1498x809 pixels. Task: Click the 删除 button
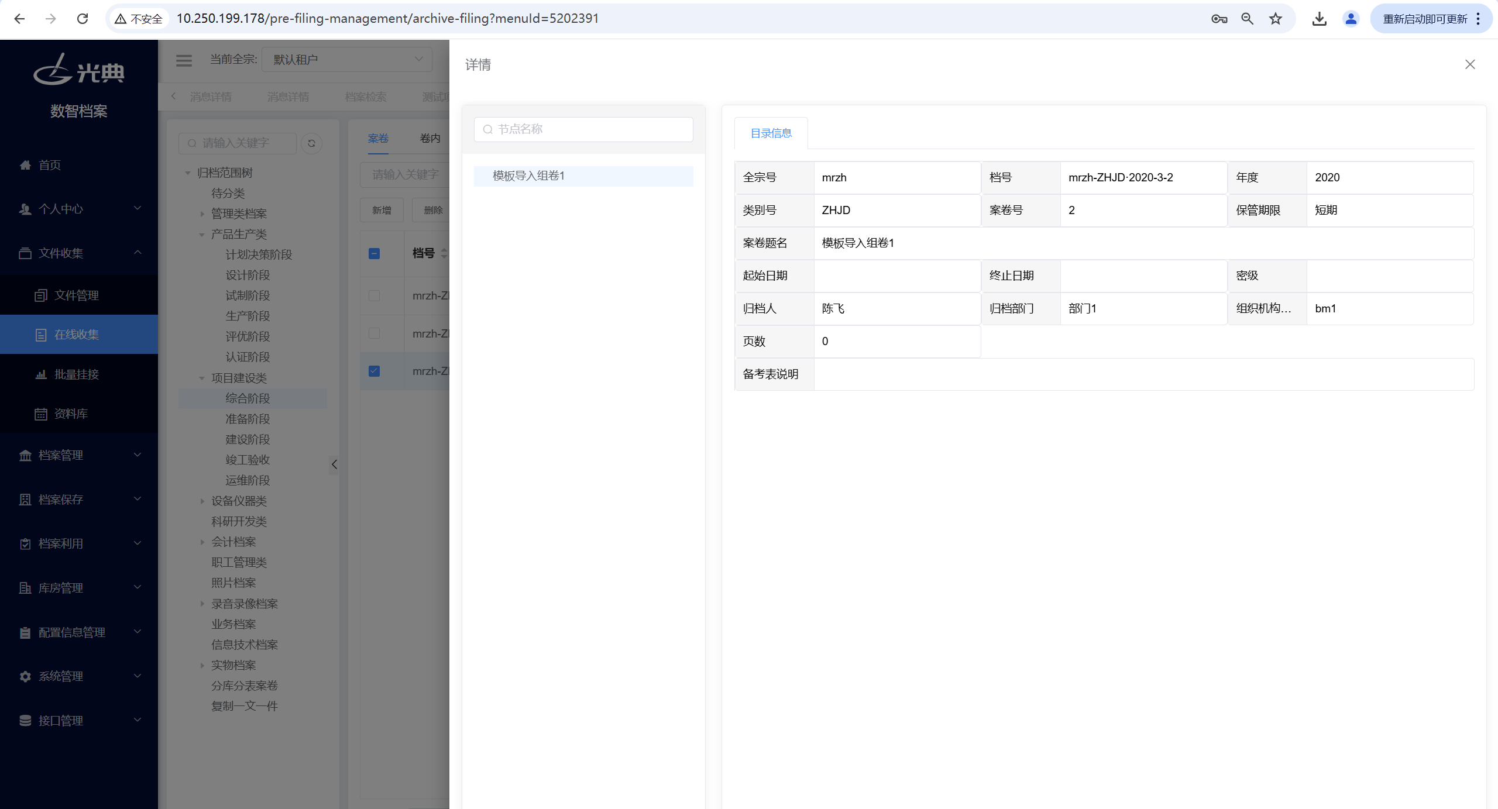pyautogui.click(x=432, y=210)
